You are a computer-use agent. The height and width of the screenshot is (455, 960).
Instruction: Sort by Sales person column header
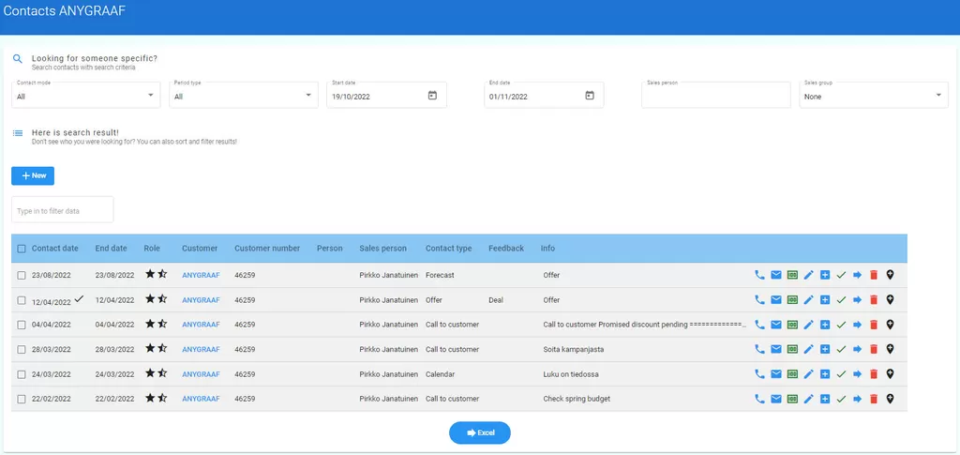pos(382,249)
